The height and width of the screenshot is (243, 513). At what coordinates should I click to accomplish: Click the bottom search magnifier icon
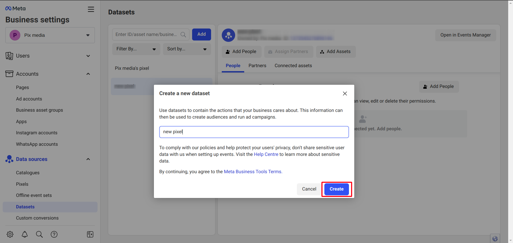[x=39, y=234]
